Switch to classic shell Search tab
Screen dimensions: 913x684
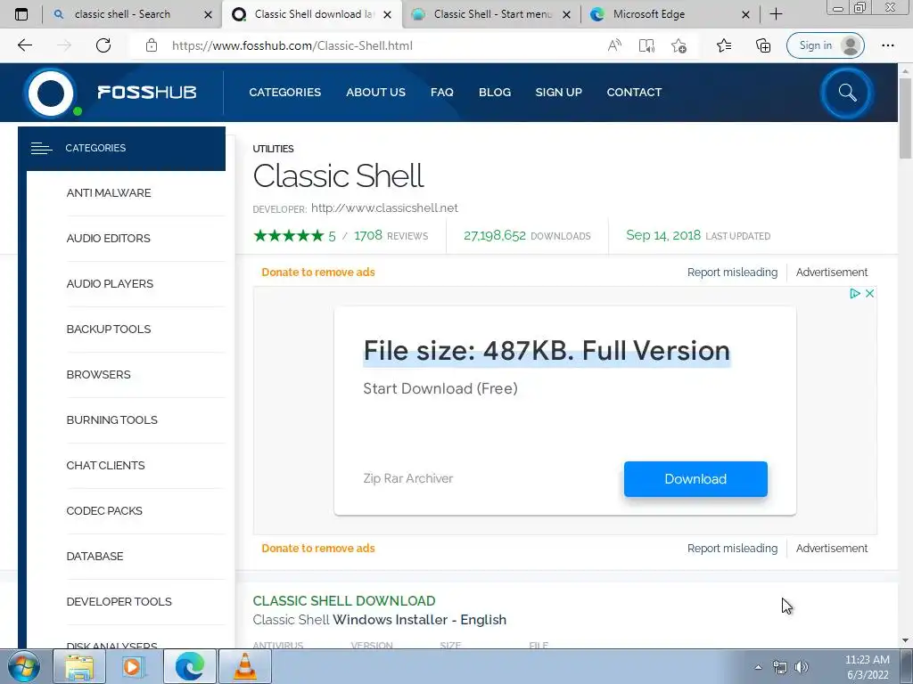[122, 14]
